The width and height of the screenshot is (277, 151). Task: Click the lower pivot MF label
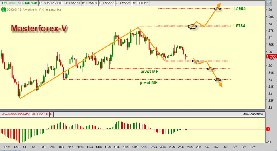pos(149,83)
